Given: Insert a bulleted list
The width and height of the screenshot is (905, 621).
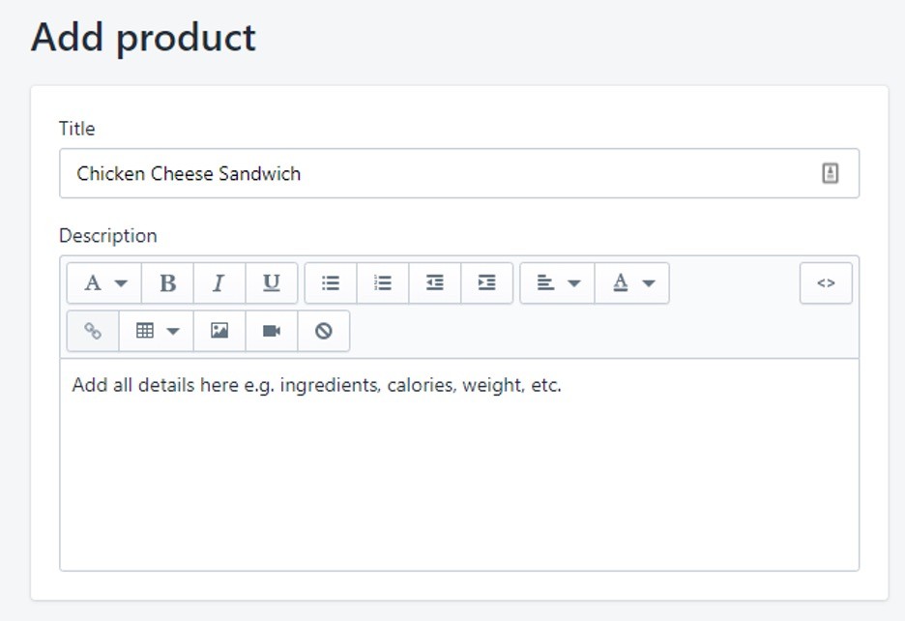Looking at the screenshot, I should 331,283.
